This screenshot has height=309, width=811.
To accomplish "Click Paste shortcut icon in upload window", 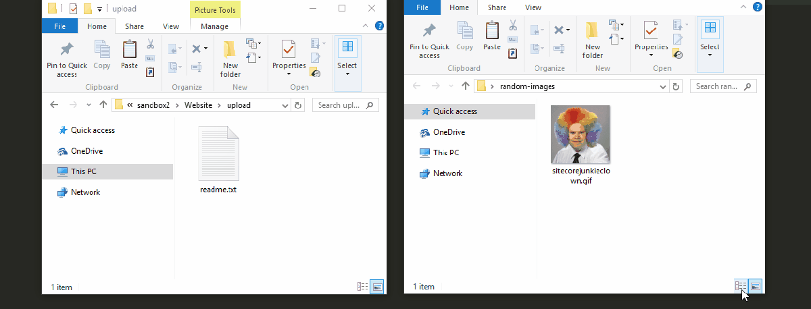I will [150, 72].
